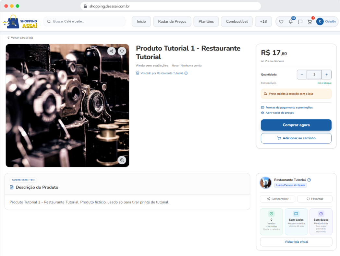Go to Início tab

coord(141,21)
